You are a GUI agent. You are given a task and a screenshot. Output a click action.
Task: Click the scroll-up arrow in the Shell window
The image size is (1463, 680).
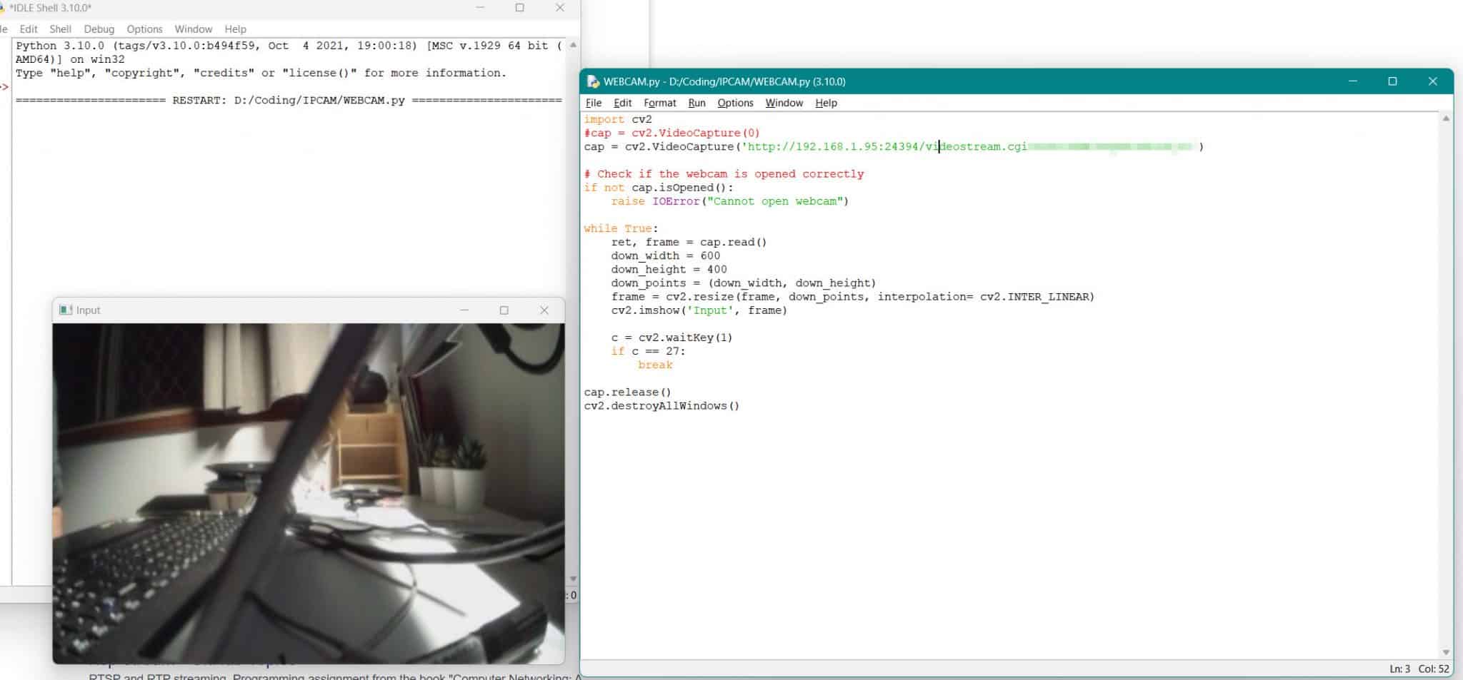coord(571,45)
